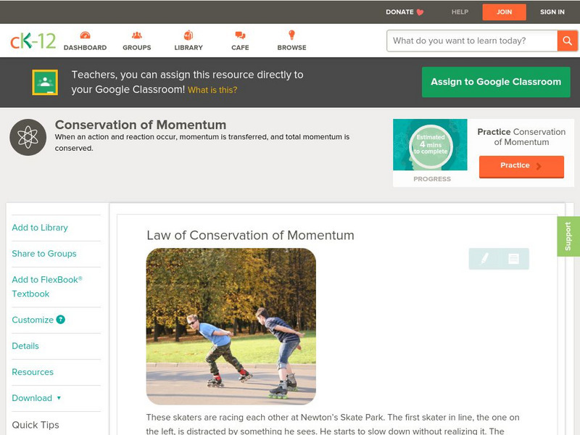This screenshot has height=435, width=580.
Task: Open Browse via the lightbulb icon
Action: click(291, 35)
